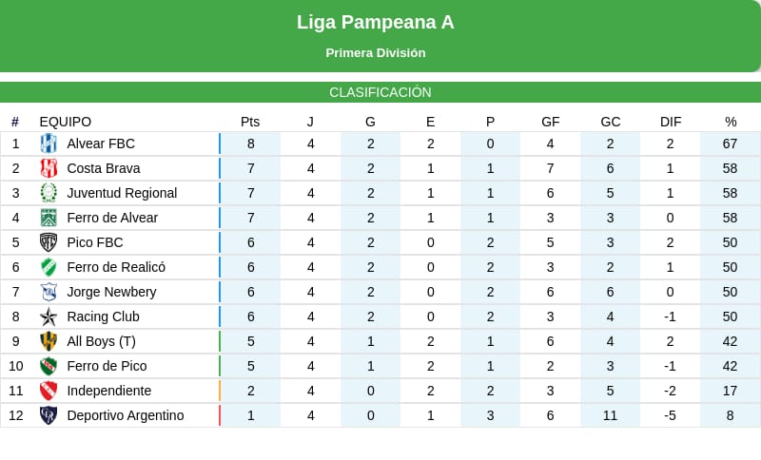
Task: Select the DIF column header
Action: (671, 122)
